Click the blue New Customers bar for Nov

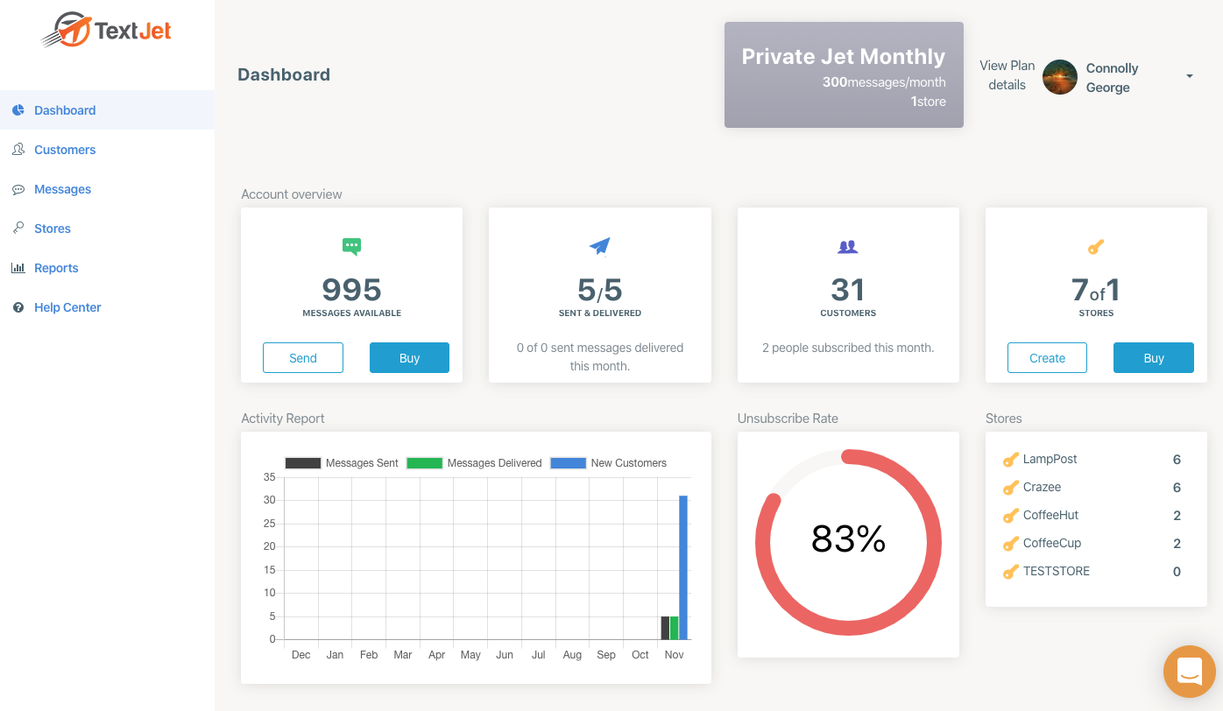(x=683, y=567)
